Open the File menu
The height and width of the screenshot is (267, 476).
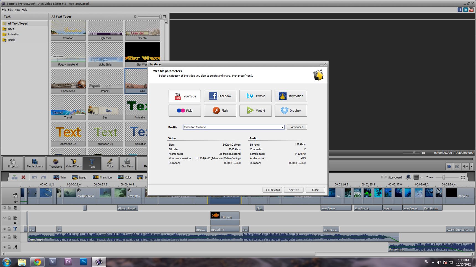pos(4,10)
